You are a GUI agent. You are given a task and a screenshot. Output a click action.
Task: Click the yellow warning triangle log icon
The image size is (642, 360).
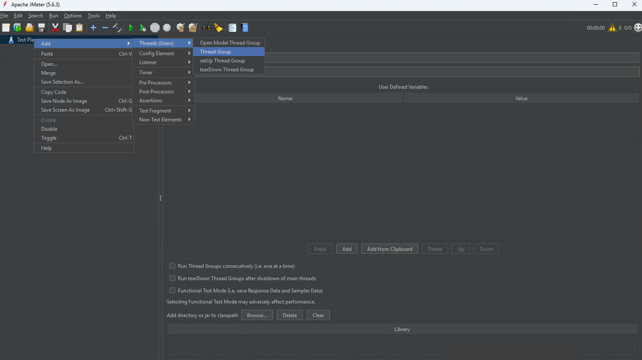coord(613,28)
